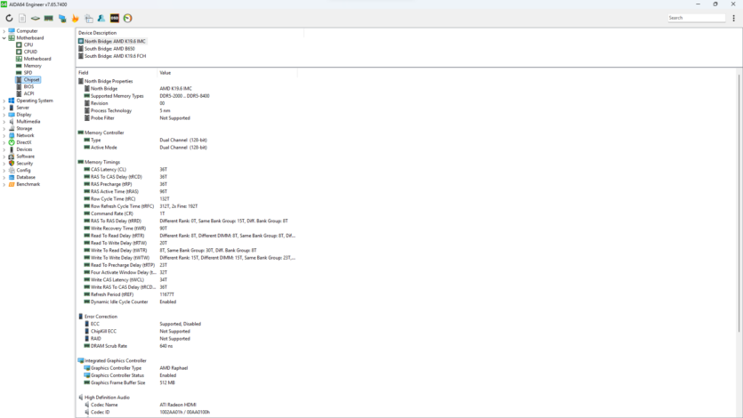The width and height of the screenshot is (743, 418).
Task: Select CPUID page in the tree
Action: (x=30, y=52)
